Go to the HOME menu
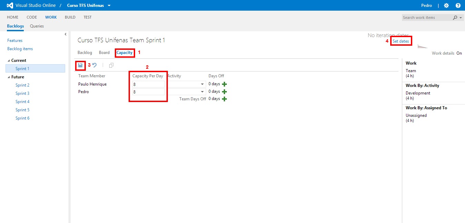The height and width of the screenshot is (223, 465). (13, 17)
